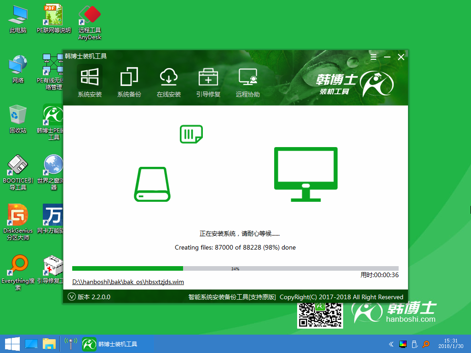
Task: Open PE有线无线网络管理 utility
Action: pyautogui.click(x=52, y=69)
